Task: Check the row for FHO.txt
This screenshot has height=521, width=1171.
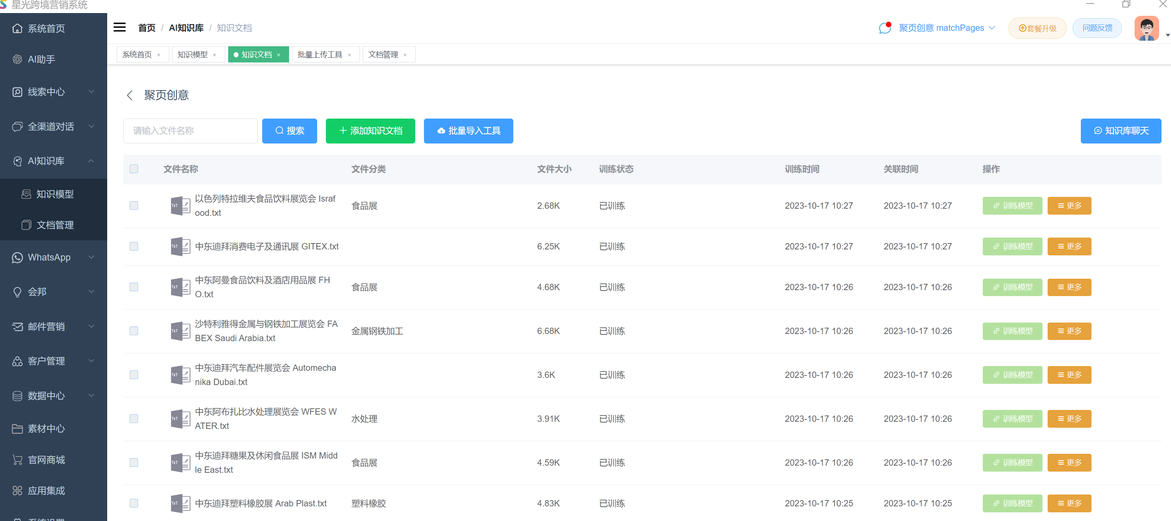Action: [x=134, y=287]
